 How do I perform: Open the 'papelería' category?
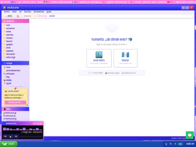point(8,51)
